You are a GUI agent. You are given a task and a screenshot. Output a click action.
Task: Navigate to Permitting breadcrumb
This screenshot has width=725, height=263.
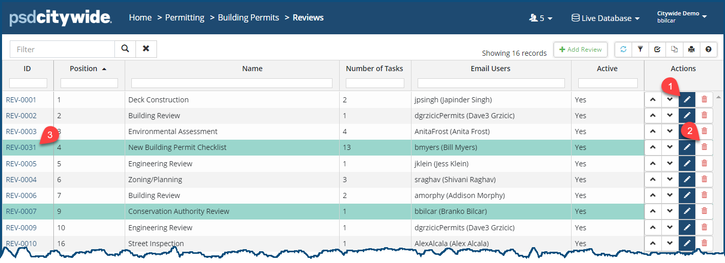tap(185, 17)
